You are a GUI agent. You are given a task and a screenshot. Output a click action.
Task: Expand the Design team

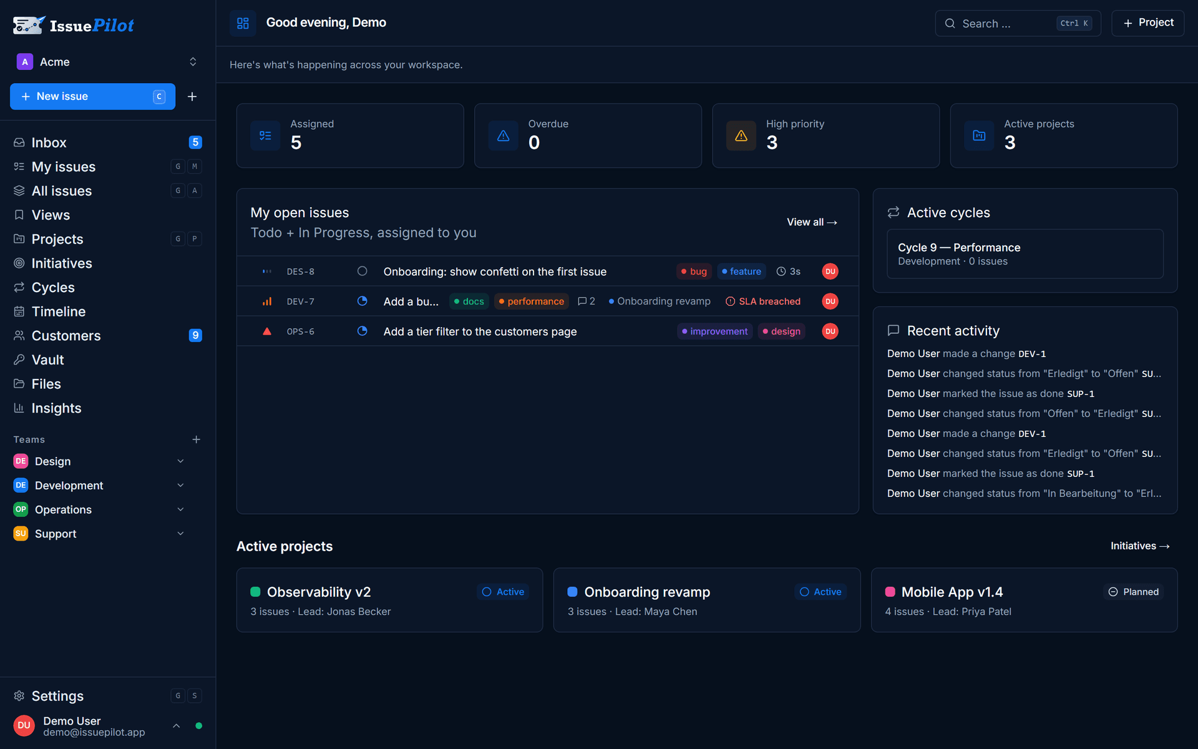180,461
